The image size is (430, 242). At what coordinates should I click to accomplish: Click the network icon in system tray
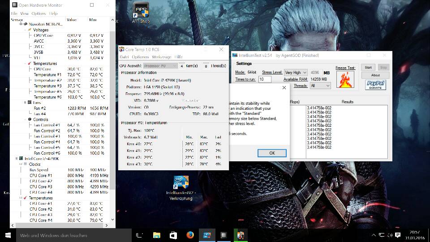382,235
